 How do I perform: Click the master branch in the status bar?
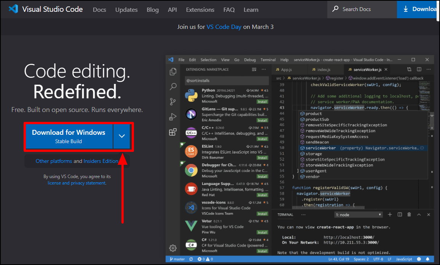click(177, 259)
